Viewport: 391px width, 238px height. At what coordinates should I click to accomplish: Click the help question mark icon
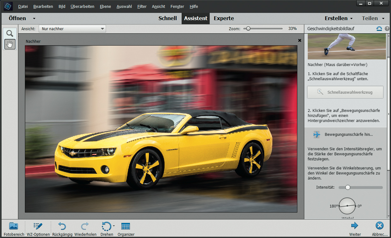pyautogui.click(x=387, y=29)
